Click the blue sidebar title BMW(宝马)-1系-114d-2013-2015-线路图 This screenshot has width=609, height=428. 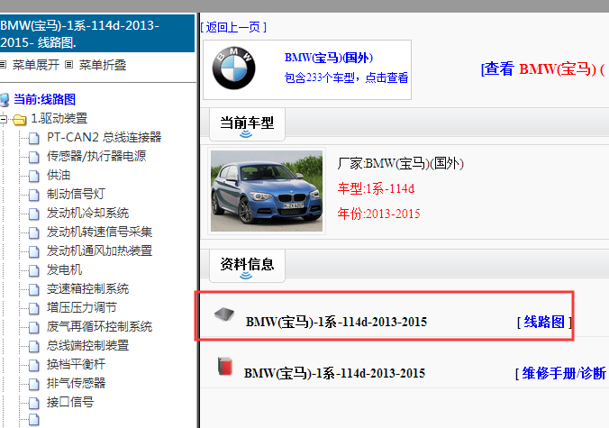pyautogui.click(x=96, y=33)
